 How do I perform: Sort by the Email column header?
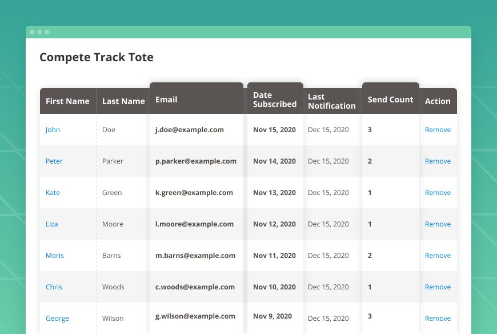click(x=167, y=100)
